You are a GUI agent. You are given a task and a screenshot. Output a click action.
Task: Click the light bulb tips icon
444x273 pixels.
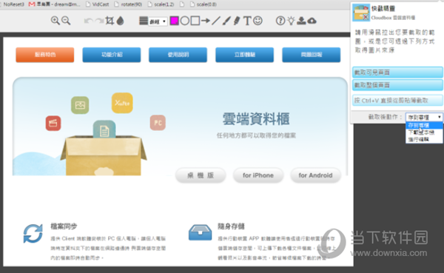(x=291, y=21)
